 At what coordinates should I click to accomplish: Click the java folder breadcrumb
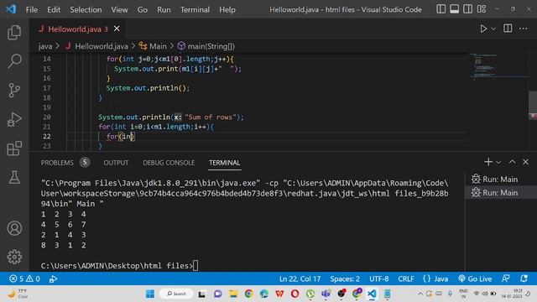coord(44,46)
